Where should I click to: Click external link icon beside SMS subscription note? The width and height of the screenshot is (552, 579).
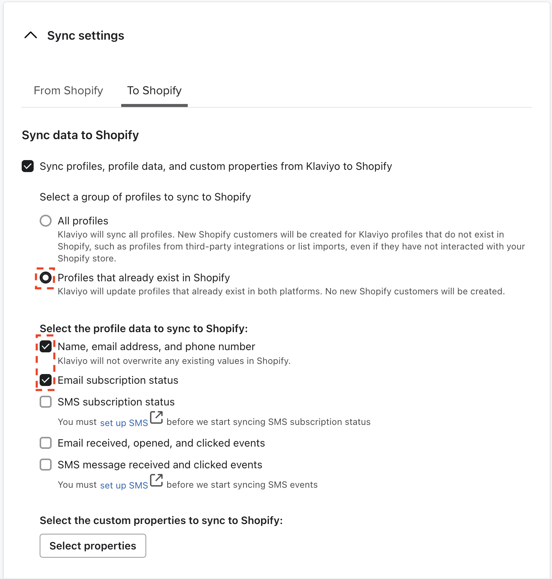pos(156,417)
